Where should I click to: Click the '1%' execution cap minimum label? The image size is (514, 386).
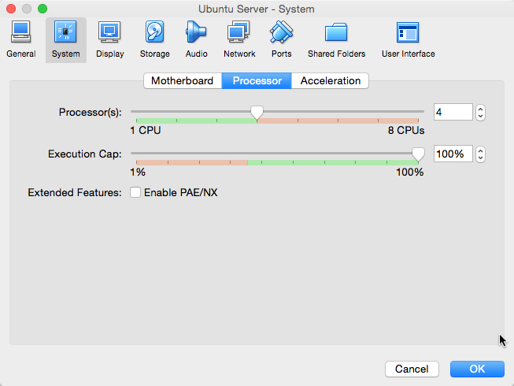tap(138, 173)
